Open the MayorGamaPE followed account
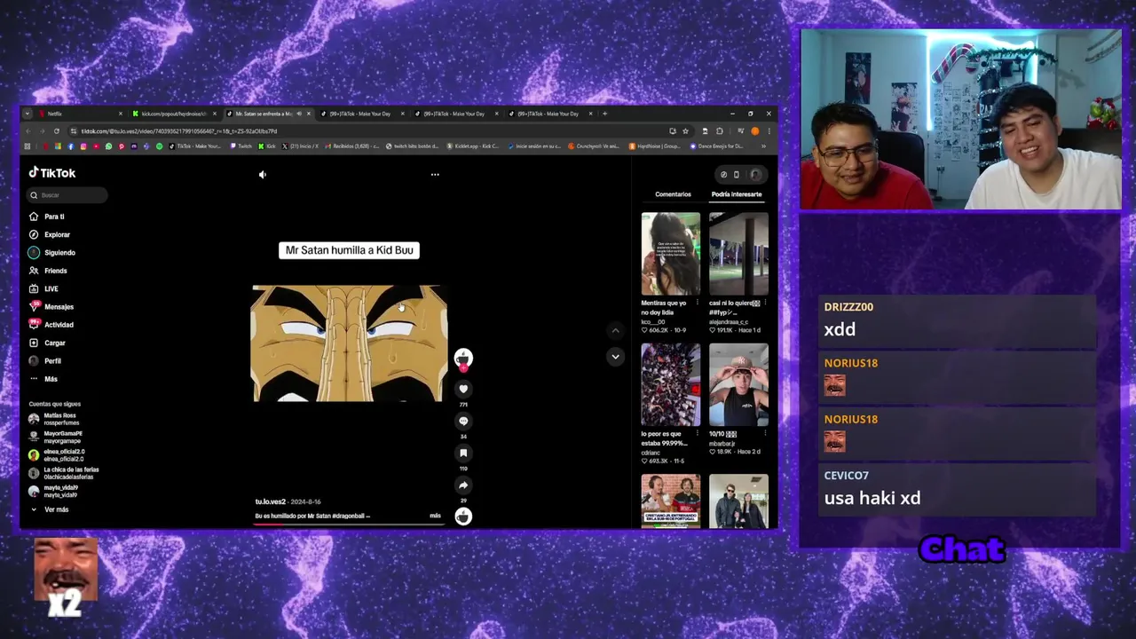The image size is (1136, 639). click(x=55, y=437)
